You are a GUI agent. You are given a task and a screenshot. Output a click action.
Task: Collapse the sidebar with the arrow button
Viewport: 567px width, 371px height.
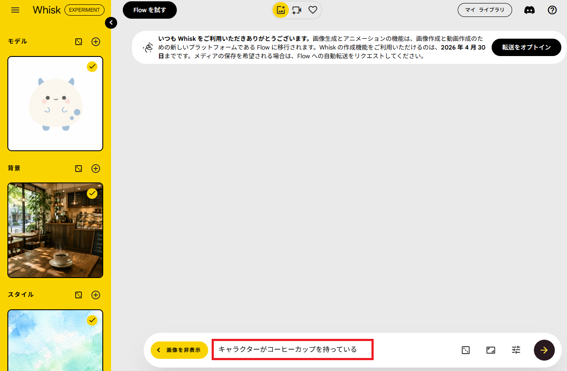[111, 23]
